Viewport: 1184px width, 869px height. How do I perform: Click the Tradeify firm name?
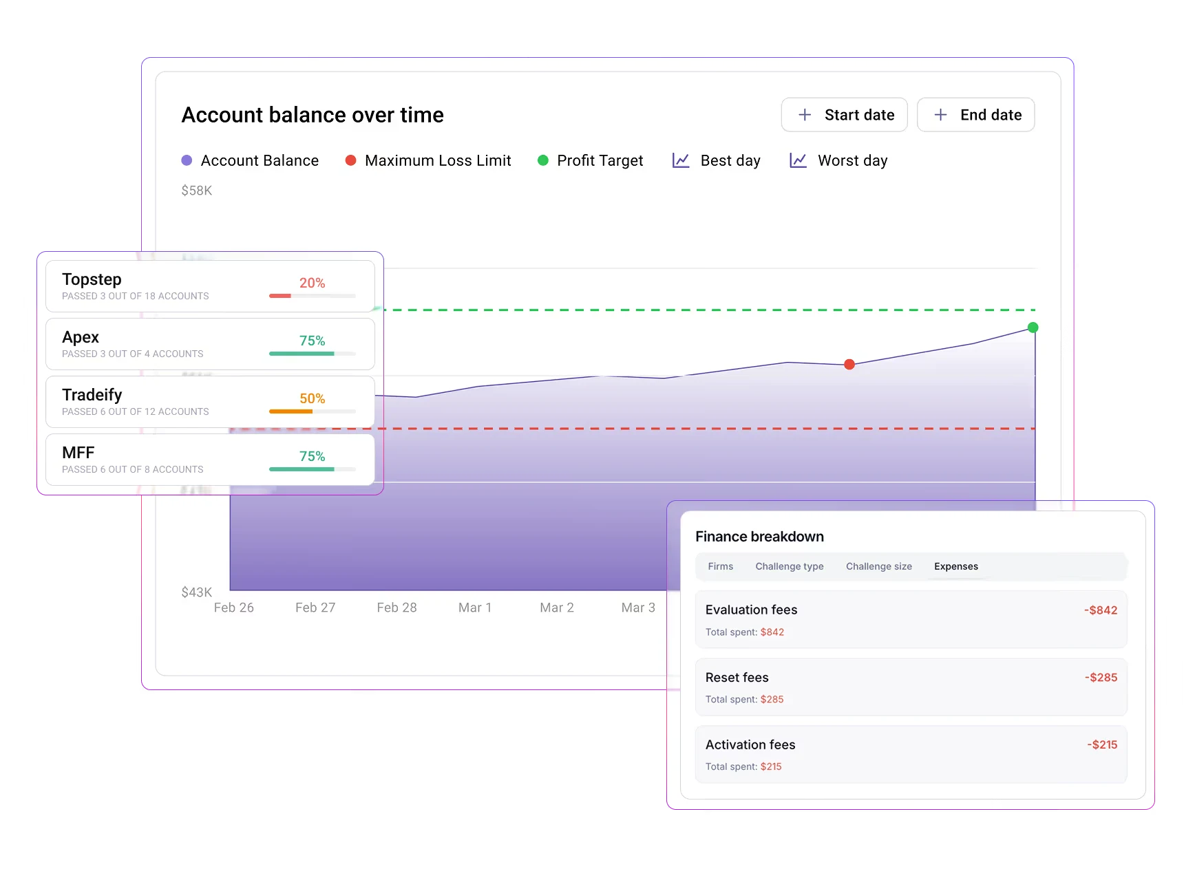pos(92,395)
